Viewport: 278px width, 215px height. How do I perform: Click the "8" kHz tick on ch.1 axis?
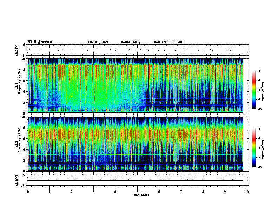pyautogui.click(x=25, y=70)
